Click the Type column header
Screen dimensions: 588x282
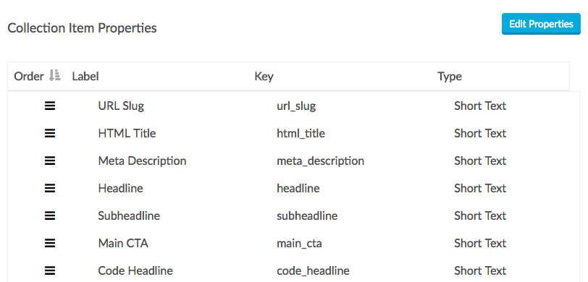point(450,77)
